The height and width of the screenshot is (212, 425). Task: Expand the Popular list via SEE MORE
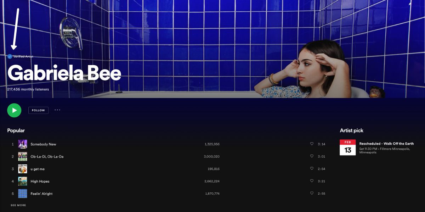tap(18, 205)
